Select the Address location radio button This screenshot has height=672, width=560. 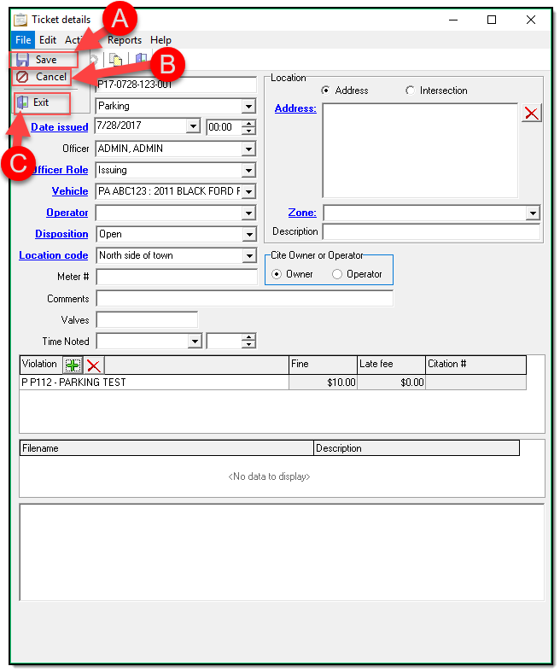tap(326, 91)
